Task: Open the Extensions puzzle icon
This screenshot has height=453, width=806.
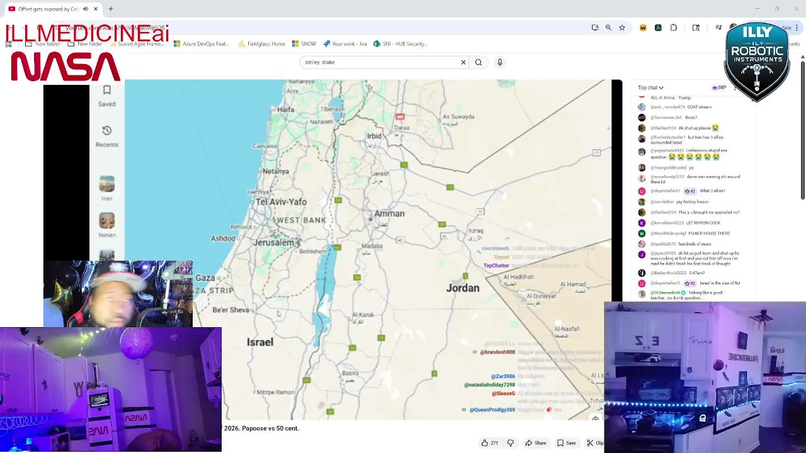Action: point(674,28)
